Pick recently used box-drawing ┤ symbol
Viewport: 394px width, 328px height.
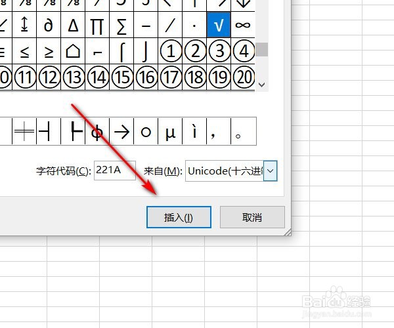point(49,131)
